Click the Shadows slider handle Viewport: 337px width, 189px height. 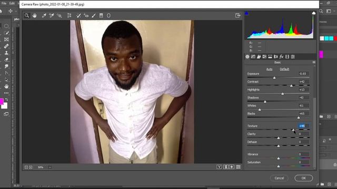pyautogui.click(x=265, y=101)
